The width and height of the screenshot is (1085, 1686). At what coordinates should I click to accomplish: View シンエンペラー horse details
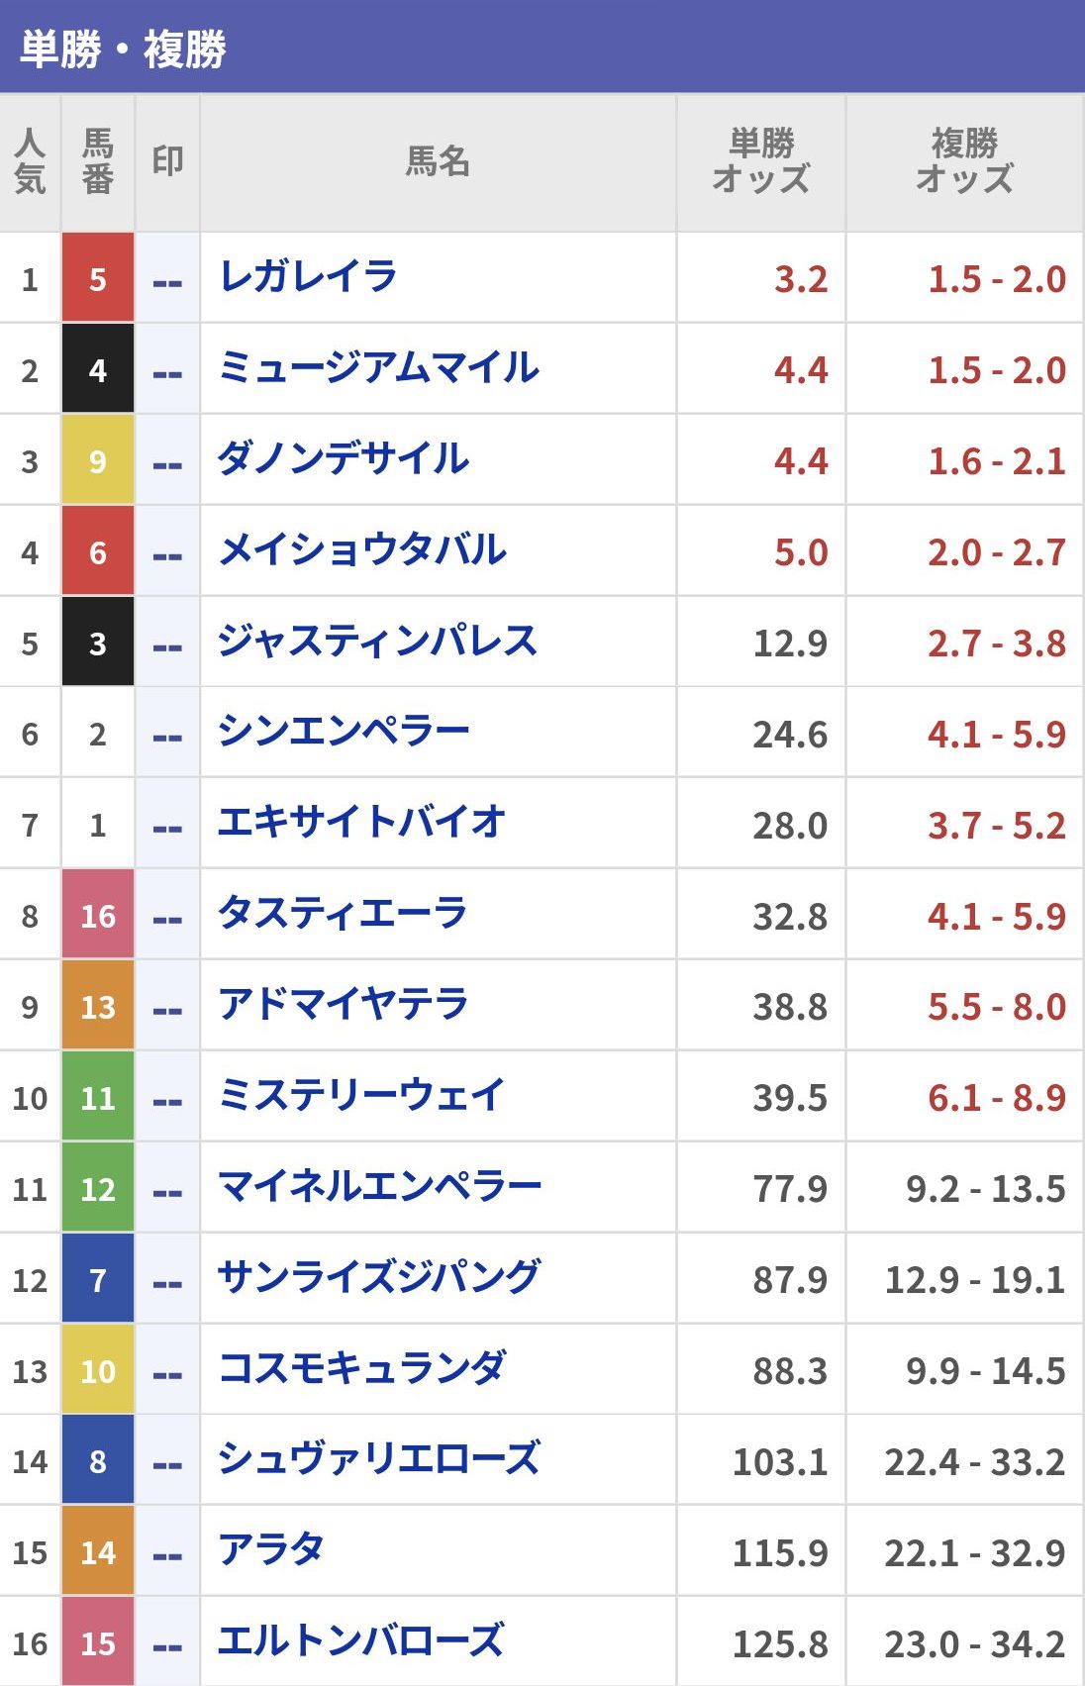point(344,733)
